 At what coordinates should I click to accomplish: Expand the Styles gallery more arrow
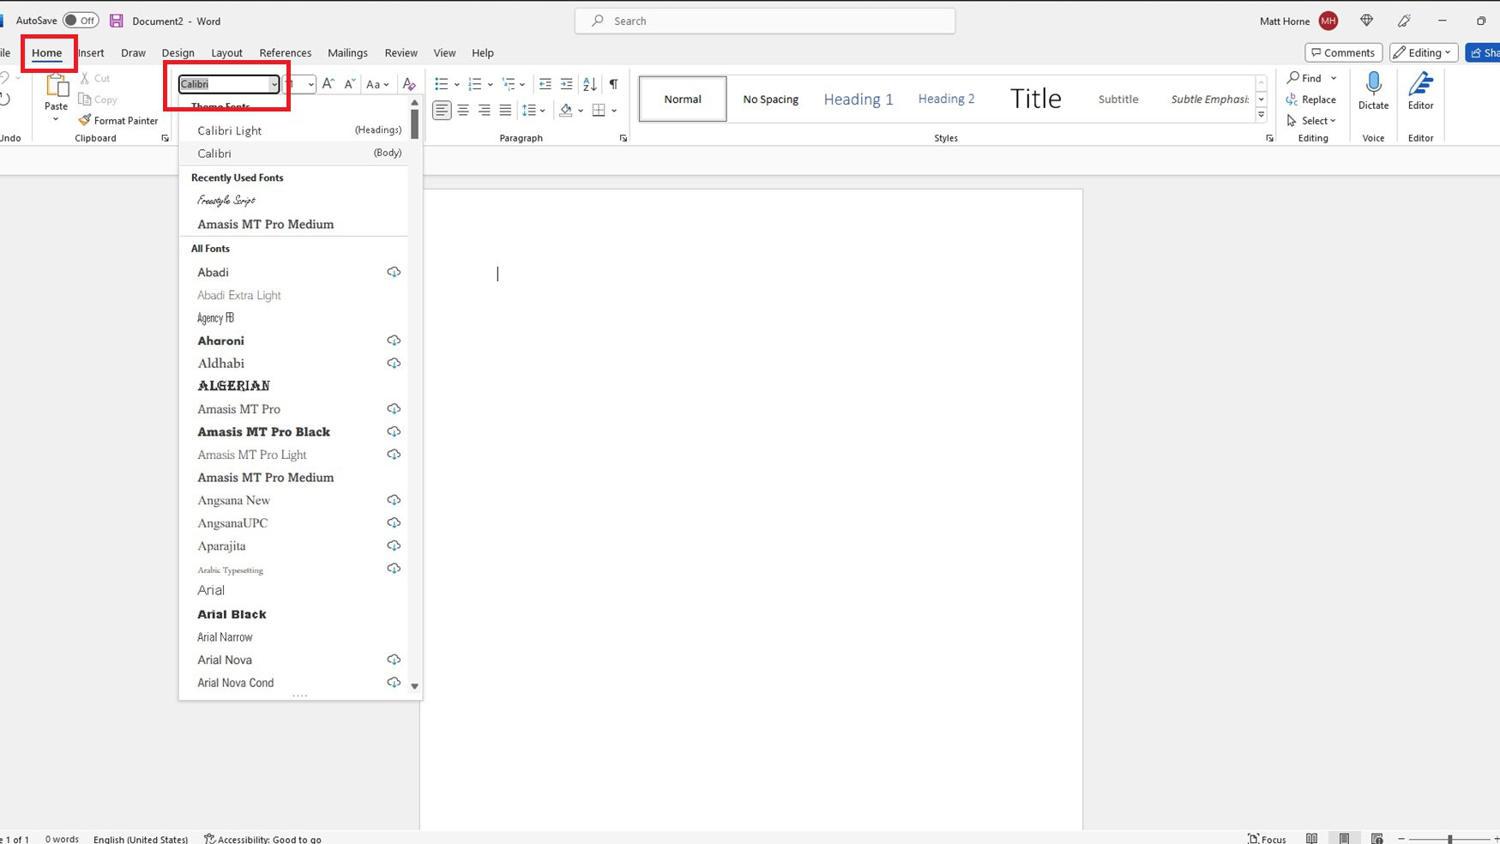coord(1261,115)
